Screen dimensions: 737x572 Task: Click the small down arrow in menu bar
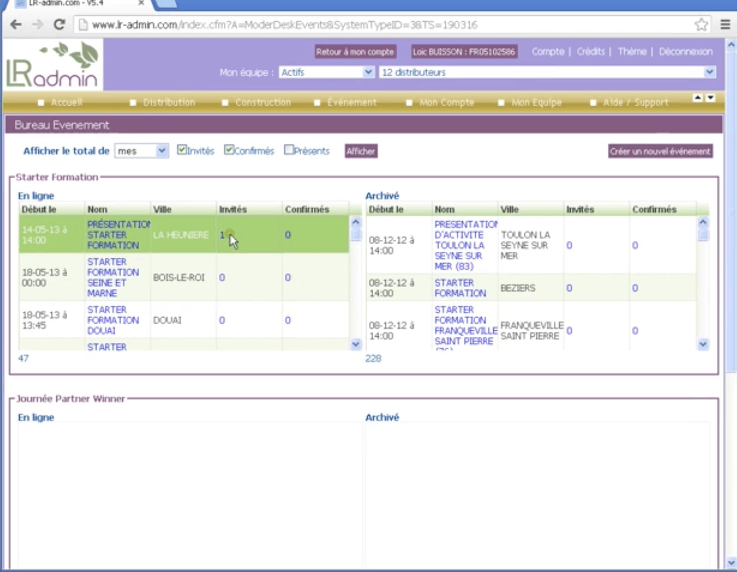point(710,98)
